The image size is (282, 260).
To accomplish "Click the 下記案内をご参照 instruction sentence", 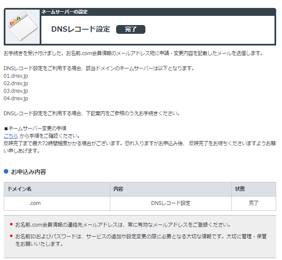I will point(92,114).
